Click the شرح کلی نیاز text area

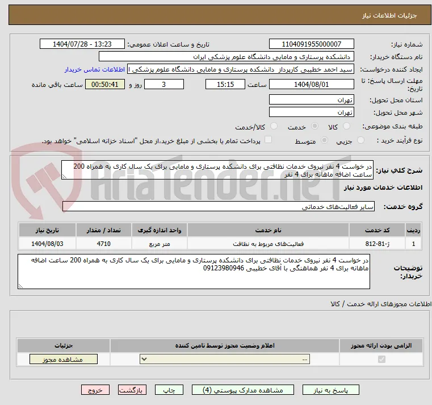tap(217, 170)
